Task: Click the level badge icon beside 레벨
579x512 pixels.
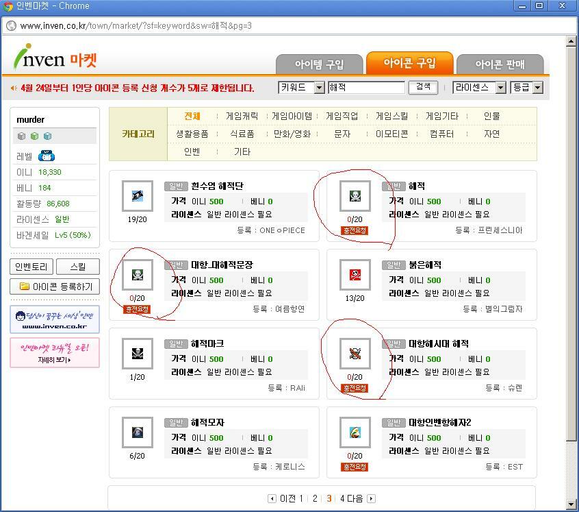Action: click(47, 156)
